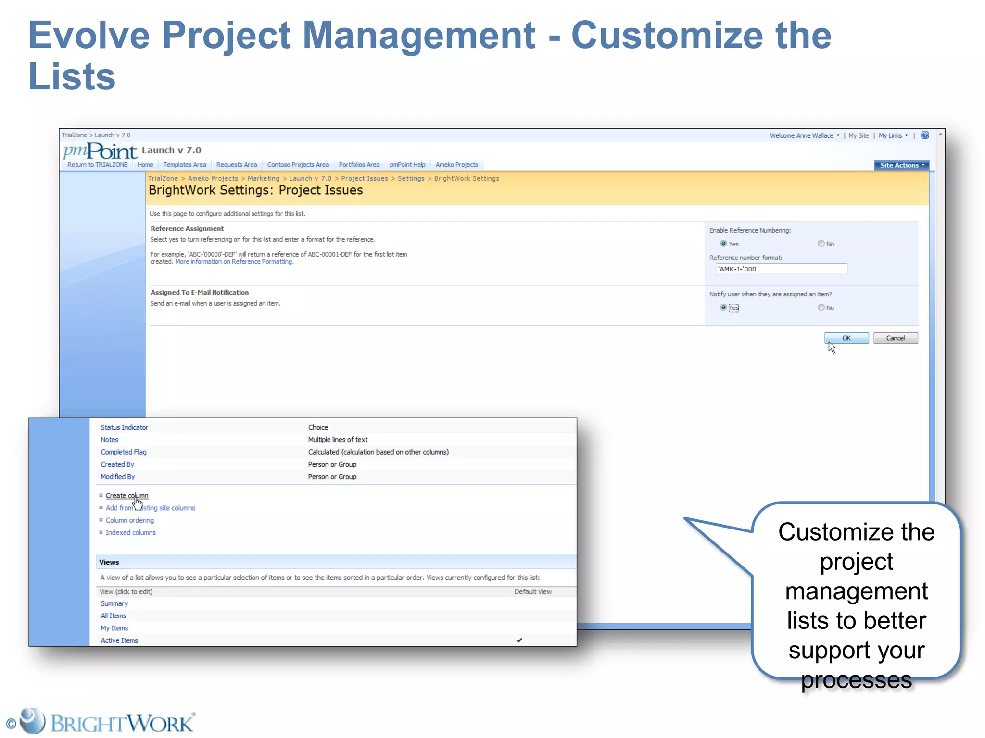Open the Completed Flag column
The height and width of the screenshot is (738, 985).
click(124, 452)
